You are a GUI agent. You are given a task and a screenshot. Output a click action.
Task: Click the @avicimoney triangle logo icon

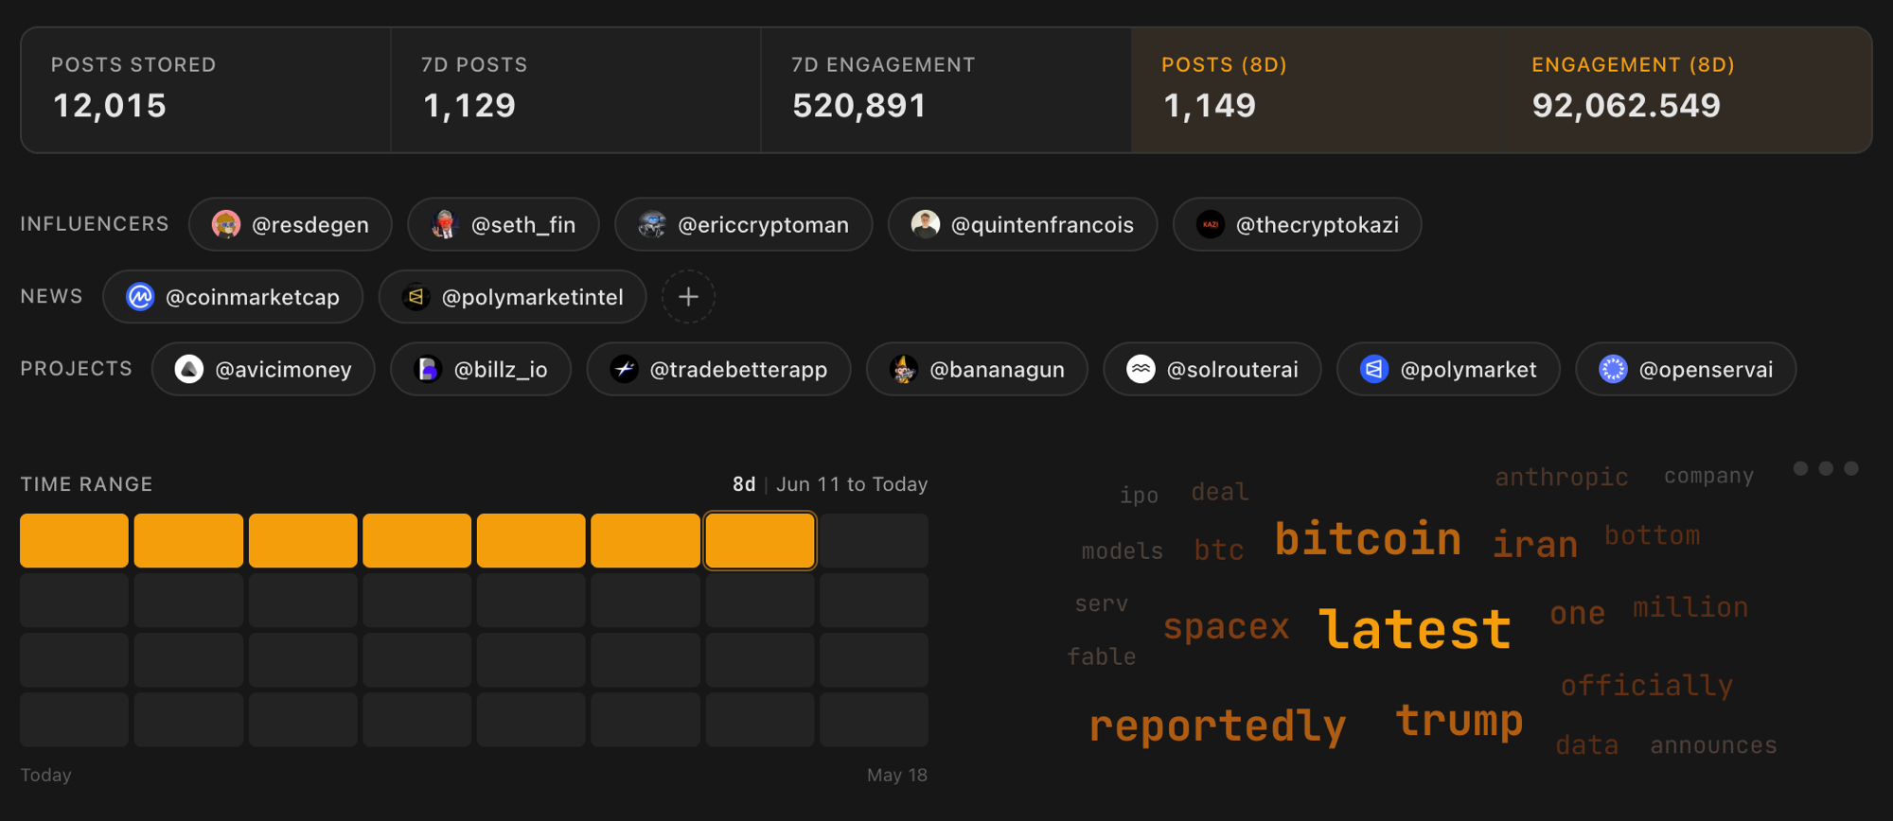pyautogui.click(x=189, y=369)
